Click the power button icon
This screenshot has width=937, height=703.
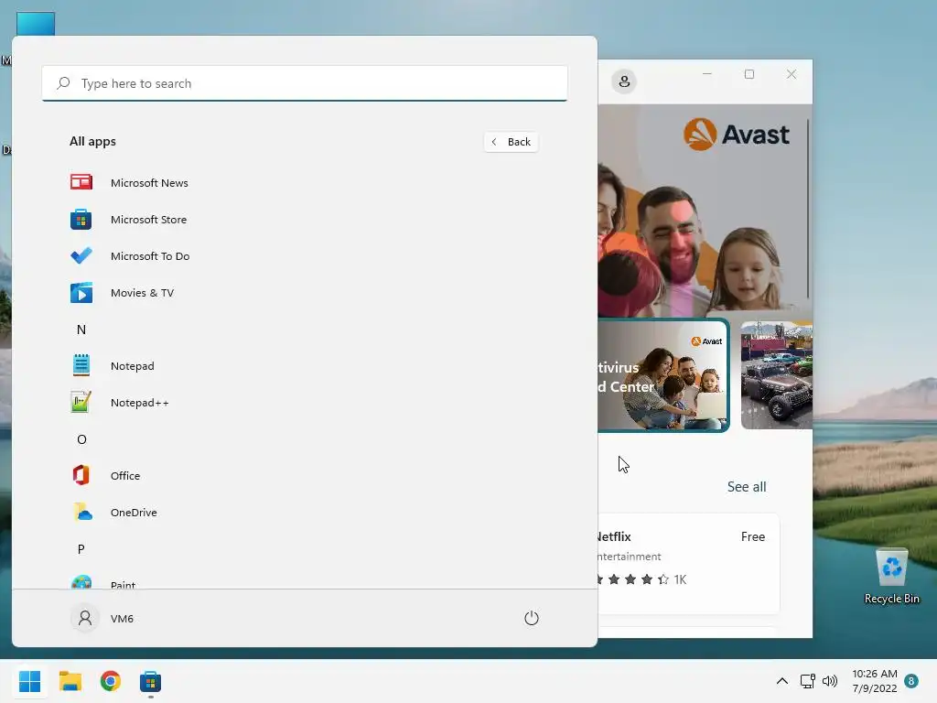click(532, 618)
